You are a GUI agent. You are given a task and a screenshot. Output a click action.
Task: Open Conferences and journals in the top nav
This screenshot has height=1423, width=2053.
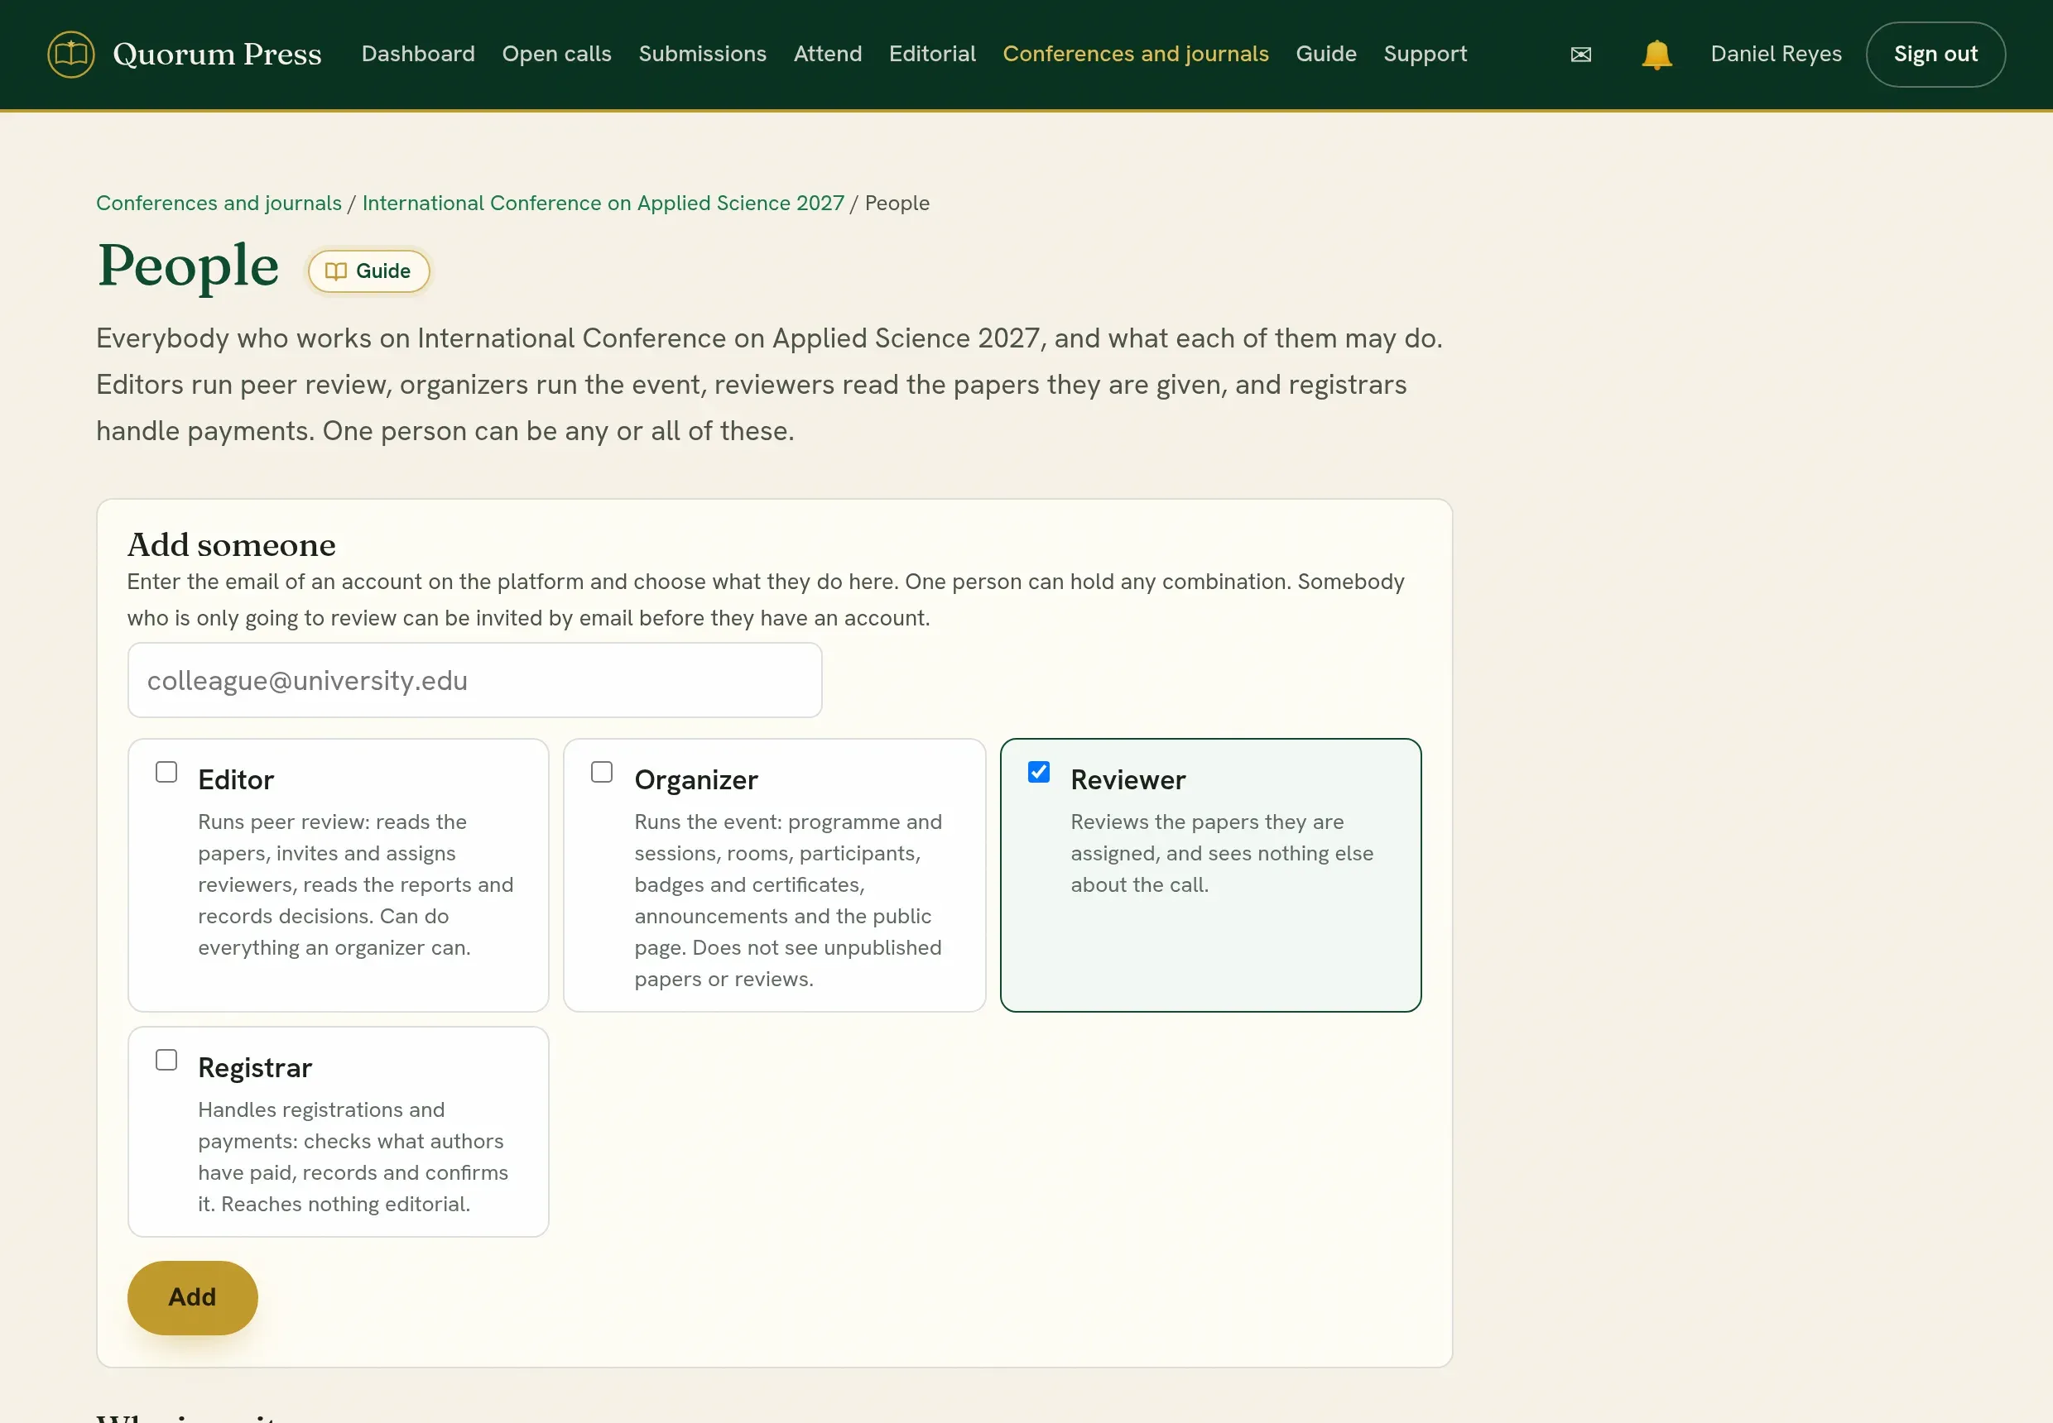coord(1136,55)
